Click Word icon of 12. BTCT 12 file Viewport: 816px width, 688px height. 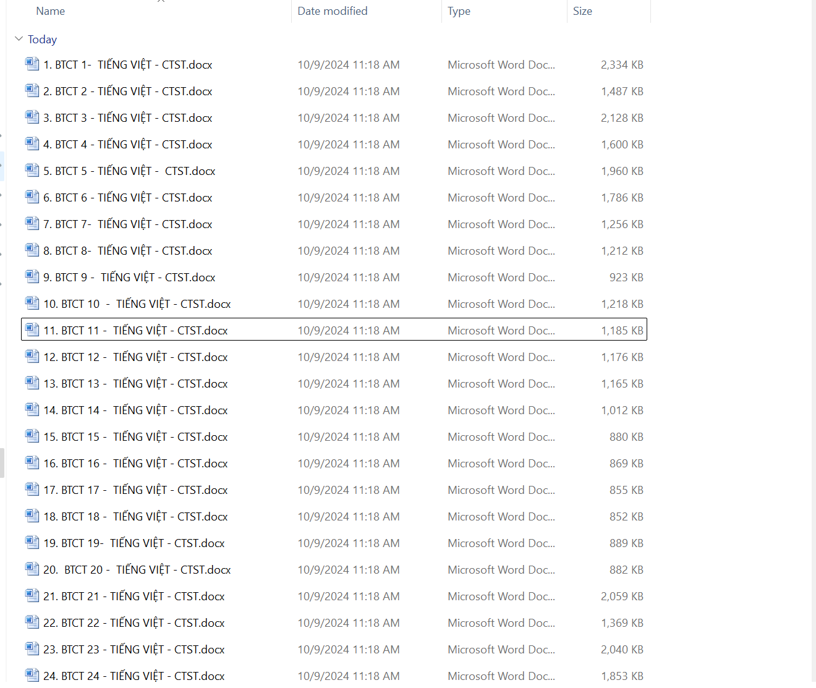[x=32, y=356]
